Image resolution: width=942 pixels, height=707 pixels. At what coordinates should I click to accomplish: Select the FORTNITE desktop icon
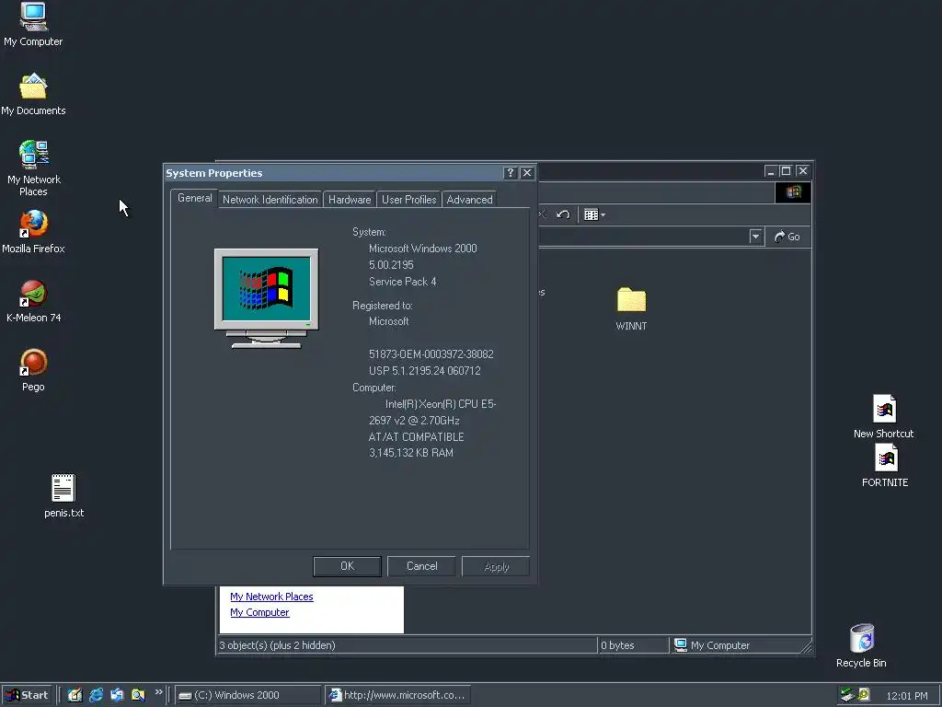(x=885, y=465)
